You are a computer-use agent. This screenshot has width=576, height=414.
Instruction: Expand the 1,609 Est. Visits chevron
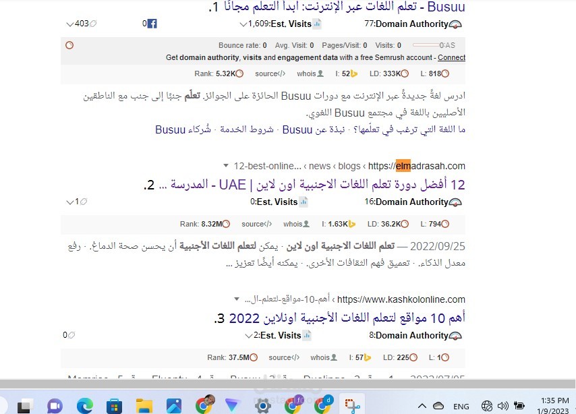pyautogui.click(x=242, y=24)
